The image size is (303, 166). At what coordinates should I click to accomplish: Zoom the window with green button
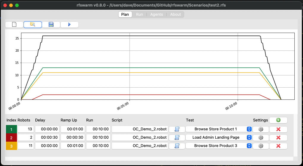coord(17,5)
